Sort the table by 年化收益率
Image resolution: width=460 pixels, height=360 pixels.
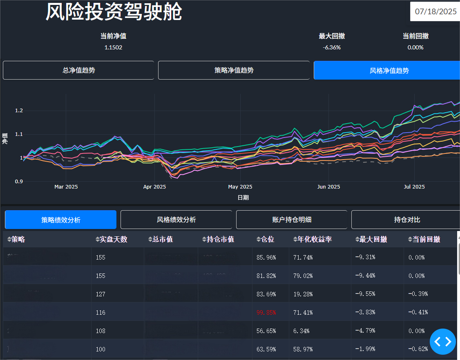point(295,240)
